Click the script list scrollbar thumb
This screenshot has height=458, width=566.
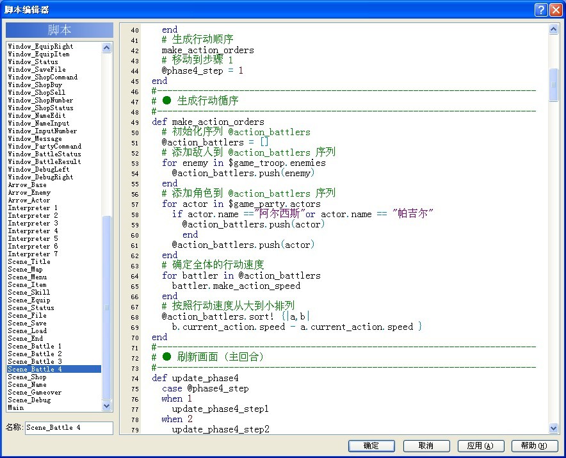pos(106,307)
